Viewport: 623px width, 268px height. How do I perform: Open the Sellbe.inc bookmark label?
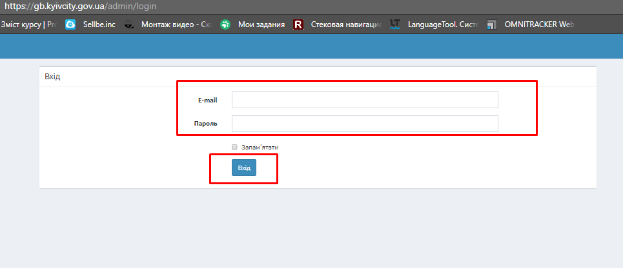pos(99,25)
